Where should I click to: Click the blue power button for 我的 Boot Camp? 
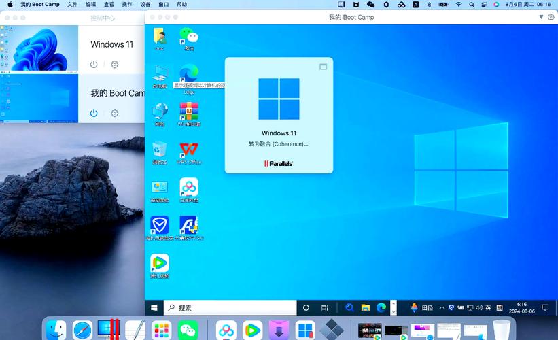[x=94, y=113]
